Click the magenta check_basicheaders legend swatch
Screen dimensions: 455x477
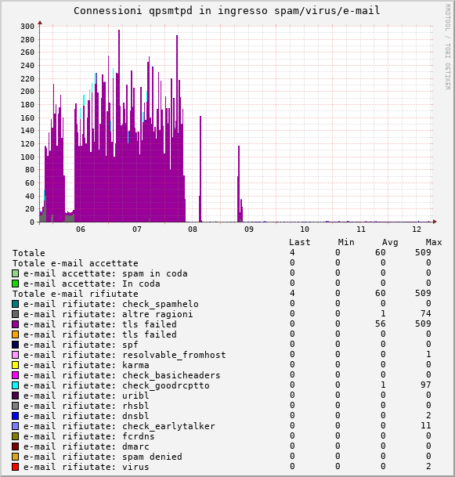click(x=15, y=375)
